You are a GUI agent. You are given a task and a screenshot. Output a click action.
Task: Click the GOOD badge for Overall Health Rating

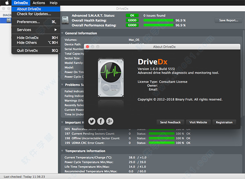pyautogui.click(x=132, y=20)
